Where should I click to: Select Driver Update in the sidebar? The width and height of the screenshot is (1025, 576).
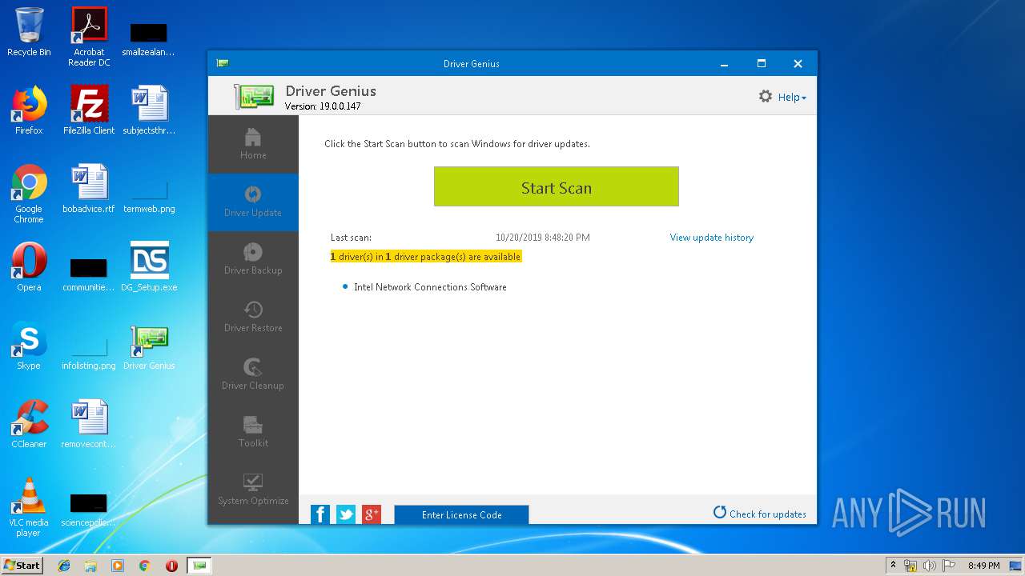point(253,202)
